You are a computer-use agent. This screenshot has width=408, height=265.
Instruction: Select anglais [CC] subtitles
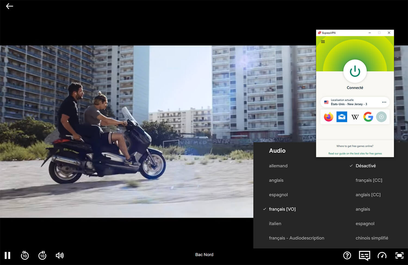pyautogui.click(x=368, y=195)
